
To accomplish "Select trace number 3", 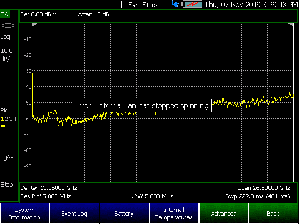I will [x=11, y=119].
